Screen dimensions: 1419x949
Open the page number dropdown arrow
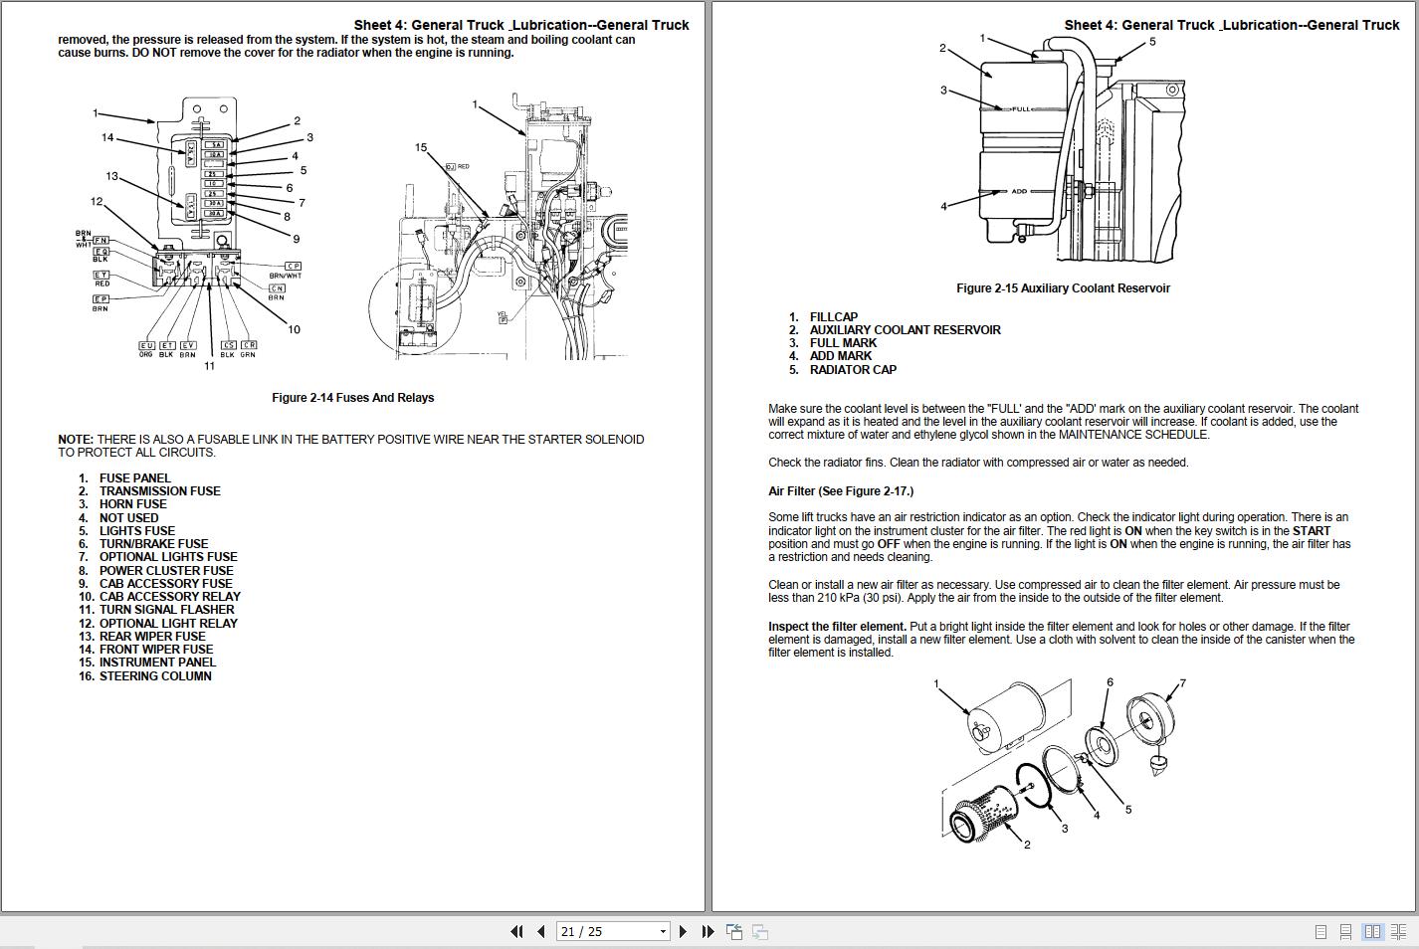[663, 932]
